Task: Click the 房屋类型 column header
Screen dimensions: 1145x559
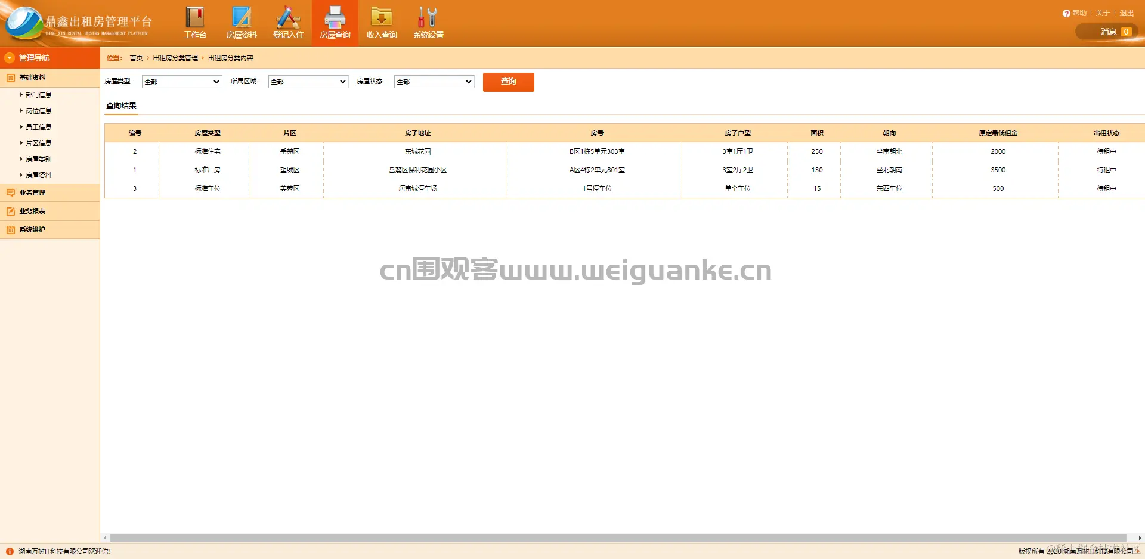Action: 208,133
